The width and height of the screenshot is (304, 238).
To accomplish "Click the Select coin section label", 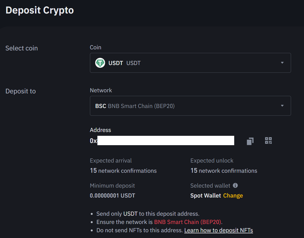I will 22,48.
